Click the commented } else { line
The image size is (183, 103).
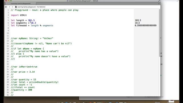(x=17, y=54)
